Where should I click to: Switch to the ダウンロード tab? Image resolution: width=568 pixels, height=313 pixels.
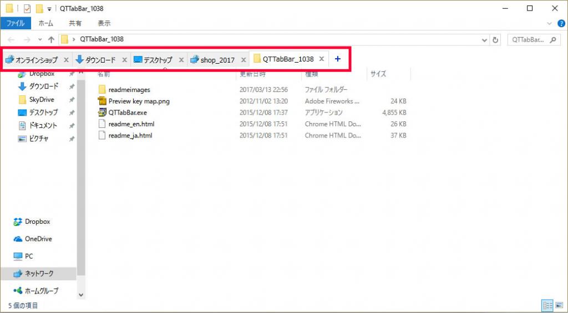[x=100, y=60]
